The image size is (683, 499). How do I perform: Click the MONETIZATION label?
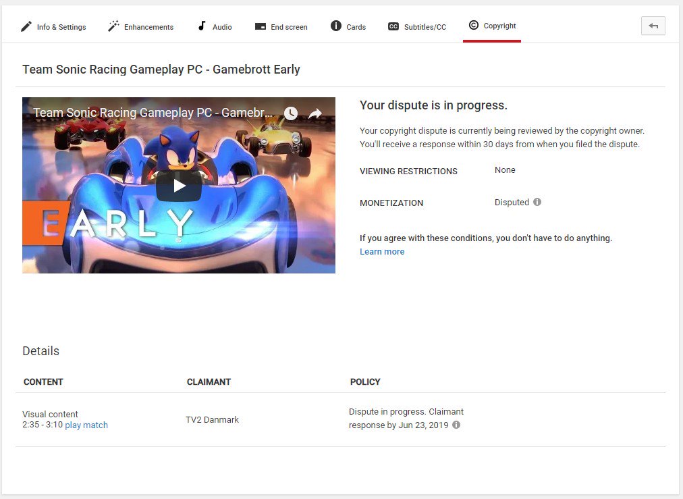point(391,203)
